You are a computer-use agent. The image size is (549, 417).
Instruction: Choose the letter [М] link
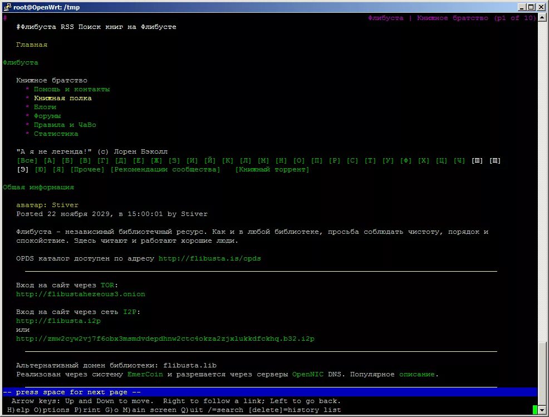coord(263,160)
